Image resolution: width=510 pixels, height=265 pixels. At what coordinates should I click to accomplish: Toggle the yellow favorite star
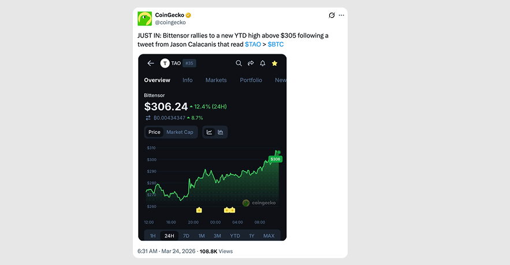(x=274, y=64)
